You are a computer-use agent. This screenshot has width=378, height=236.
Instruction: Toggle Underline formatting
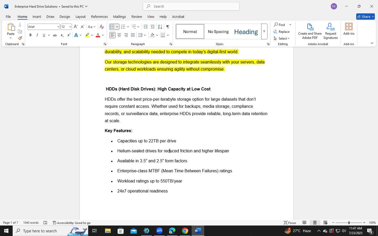click(44, 35)
